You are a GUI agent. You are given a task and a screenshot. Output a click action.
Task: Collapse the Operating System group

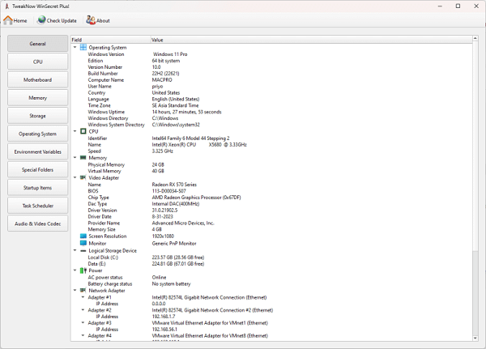tap(75, 47)
